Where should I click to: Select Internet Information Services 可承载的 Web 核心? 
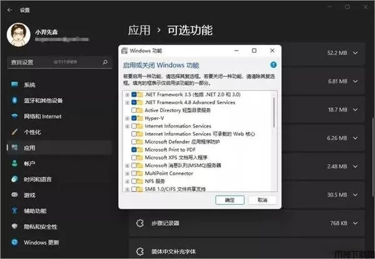[x=200, y=134]
